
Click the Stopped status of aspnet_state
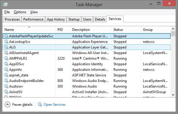[x=120, y=75]
